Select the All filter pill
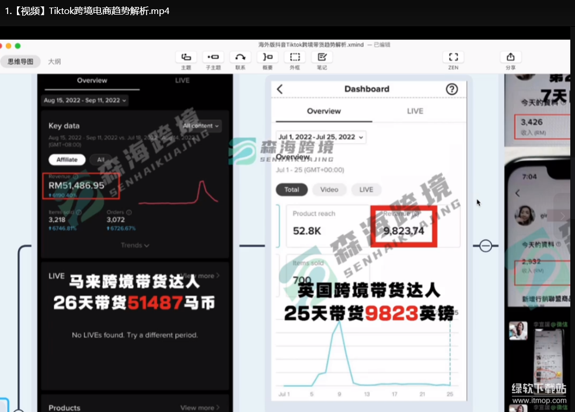 point(100,160)
